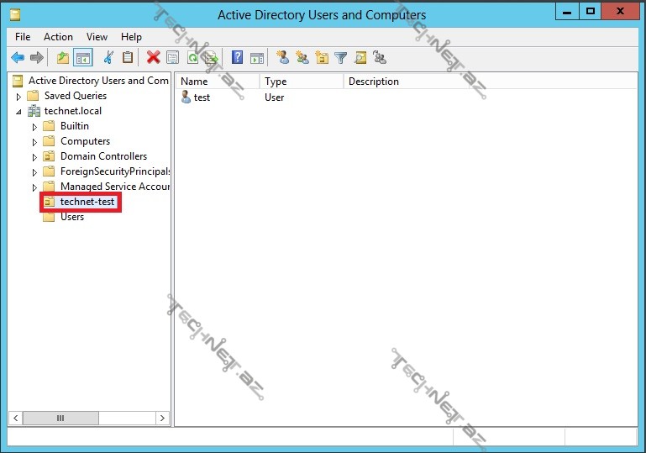Open the View menu
Viewport: 646px width, 453px height.
tap(97, 37)
